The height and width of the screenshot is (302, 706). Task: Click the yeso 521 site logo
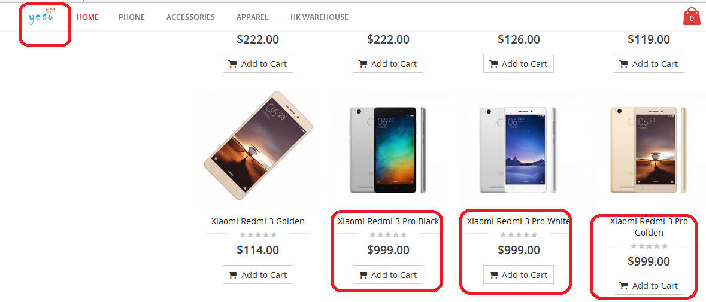point(41,17)
